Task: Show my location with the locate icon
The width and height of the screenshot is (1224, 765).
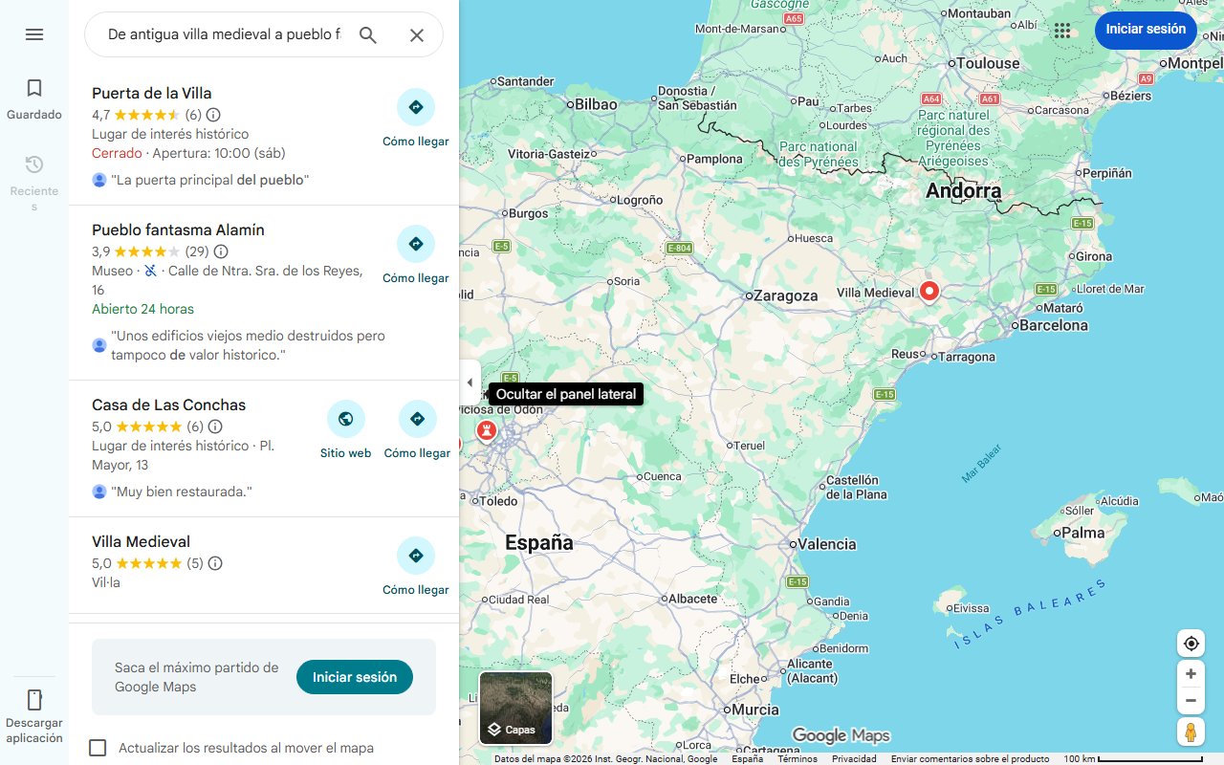Action: (x=1191, y=644)
